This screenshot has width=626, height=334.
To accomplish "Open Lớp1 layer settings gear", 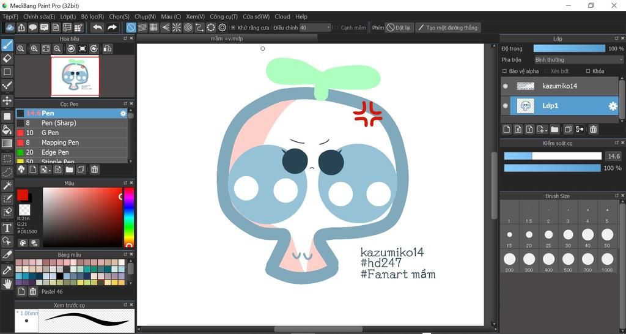I will 613,106.
